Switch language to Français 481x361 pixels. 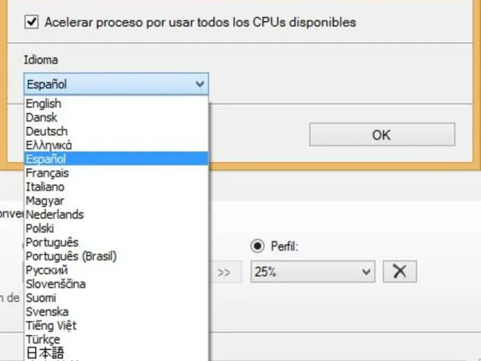click(x=47, y=173)
